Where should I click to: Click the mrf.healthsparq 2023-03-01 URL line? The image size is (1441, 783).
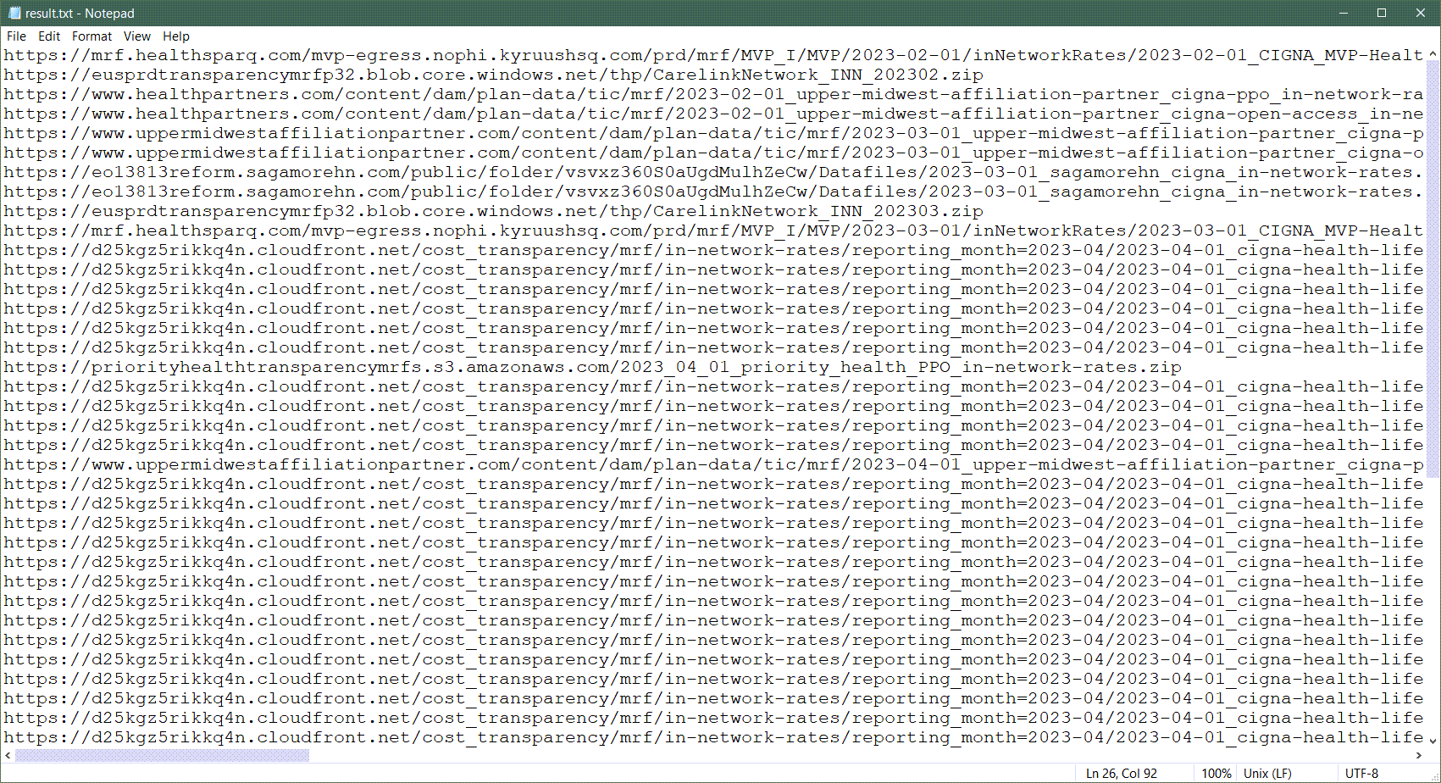tap(713, 230)
